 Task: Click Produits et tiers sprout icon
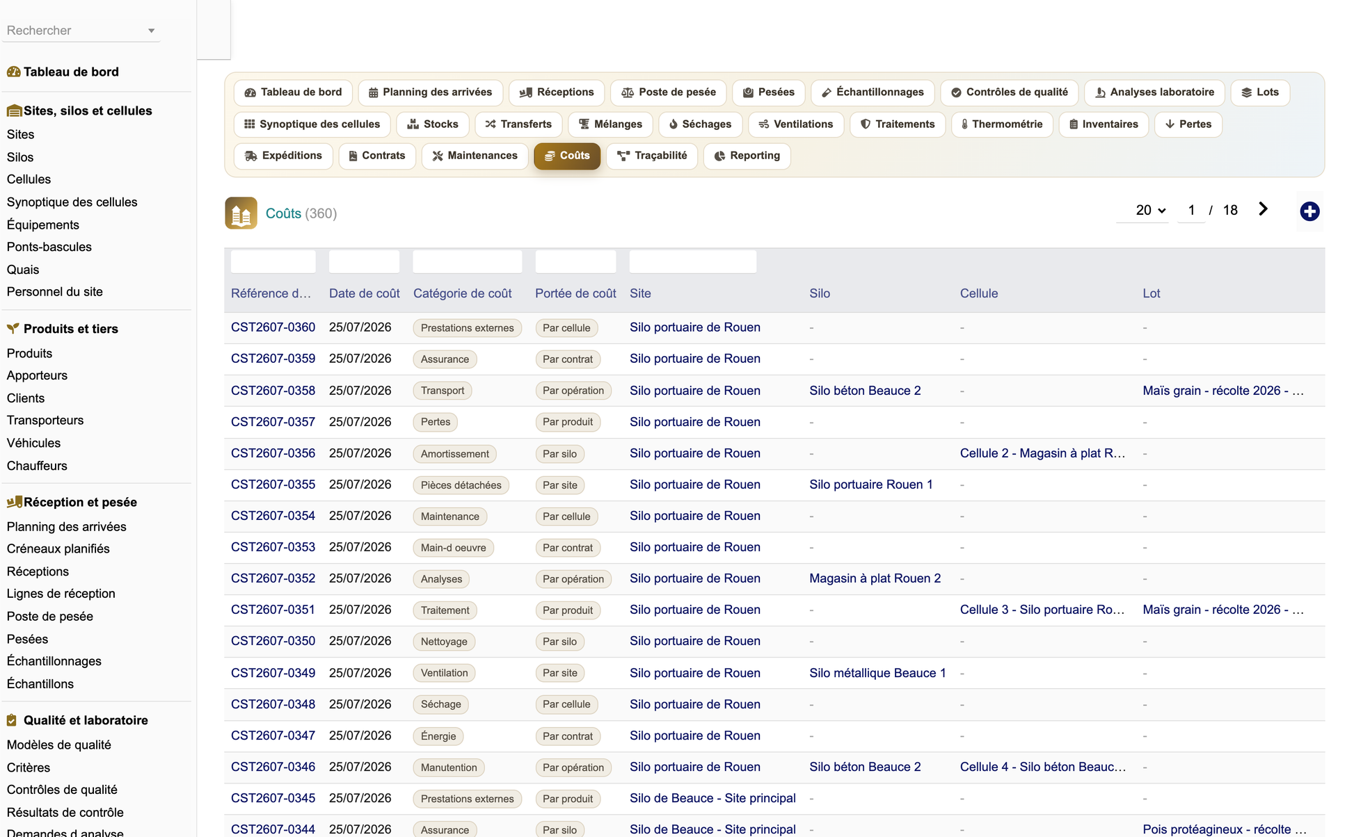pyautogui.click(x=13, y=329)
